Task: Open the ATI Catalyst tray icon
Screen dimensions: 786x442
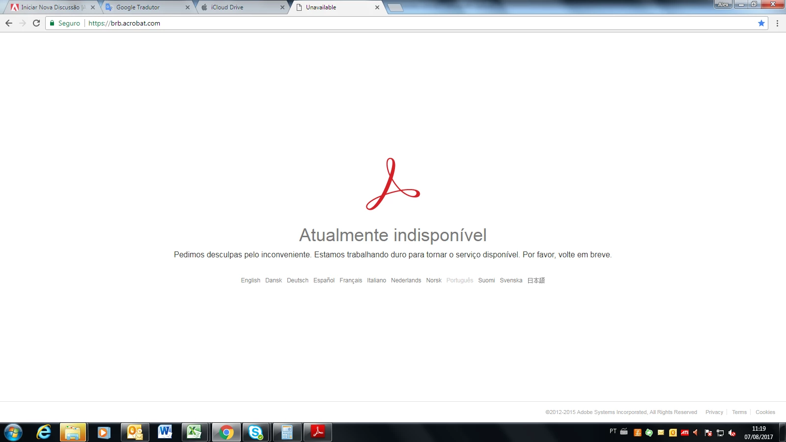Action: pos(685,433)
